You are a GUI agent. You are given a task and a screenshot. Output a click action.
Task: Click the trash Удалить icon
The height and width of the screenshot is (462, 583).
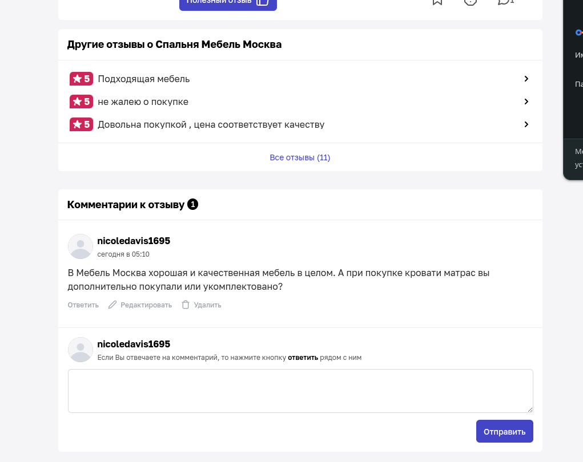click(186, 305)
